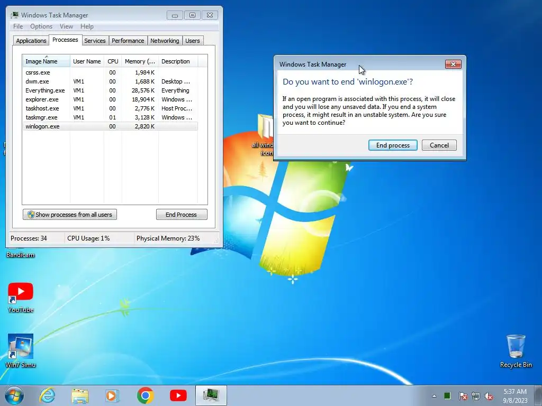Click the muted volume tray icon

pos(489,396)
